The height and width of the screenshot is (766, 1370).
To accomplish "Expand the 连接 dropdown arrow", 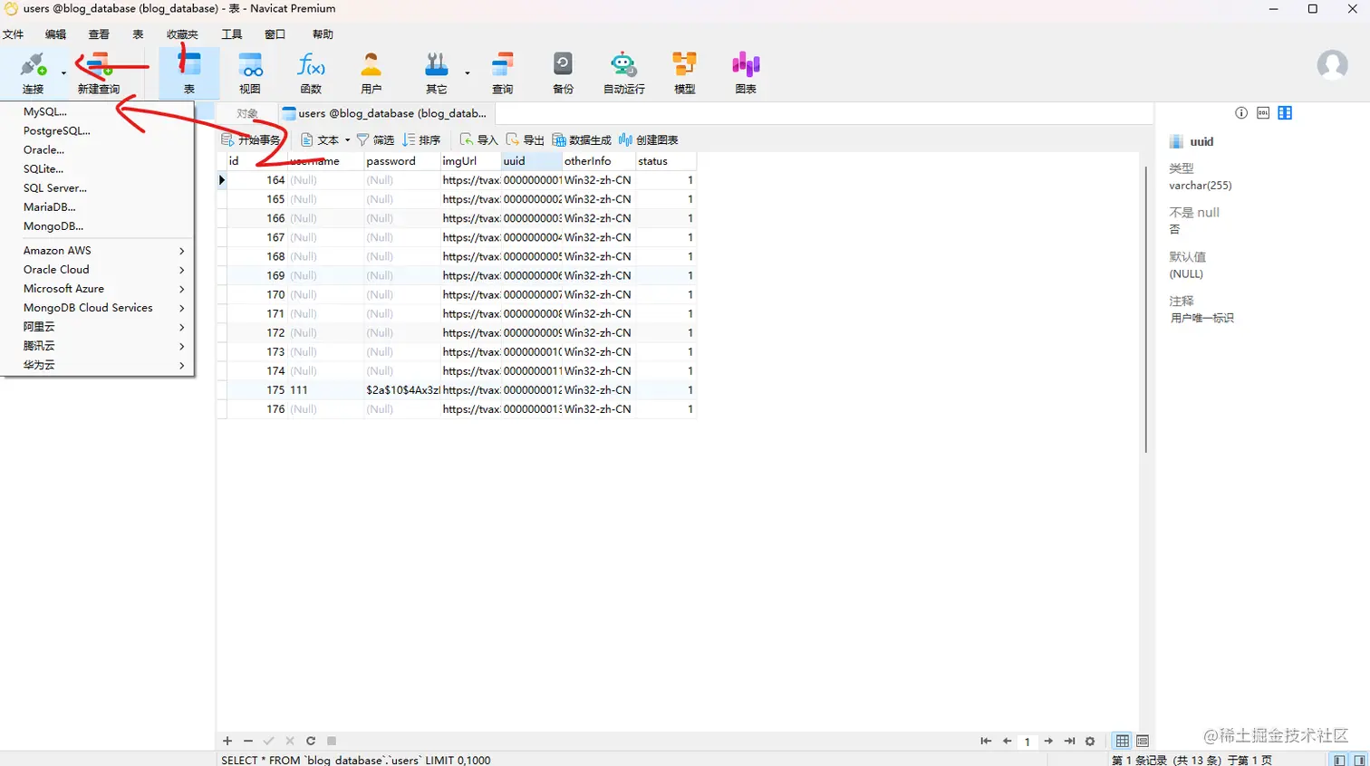I will (63, 72).
